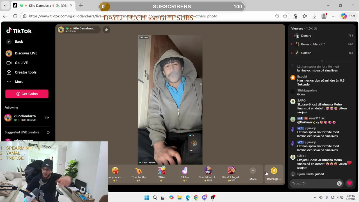Open a new browser tab
Screen dimensions: 359x202
pyautogui.click(x=81, y=5)
